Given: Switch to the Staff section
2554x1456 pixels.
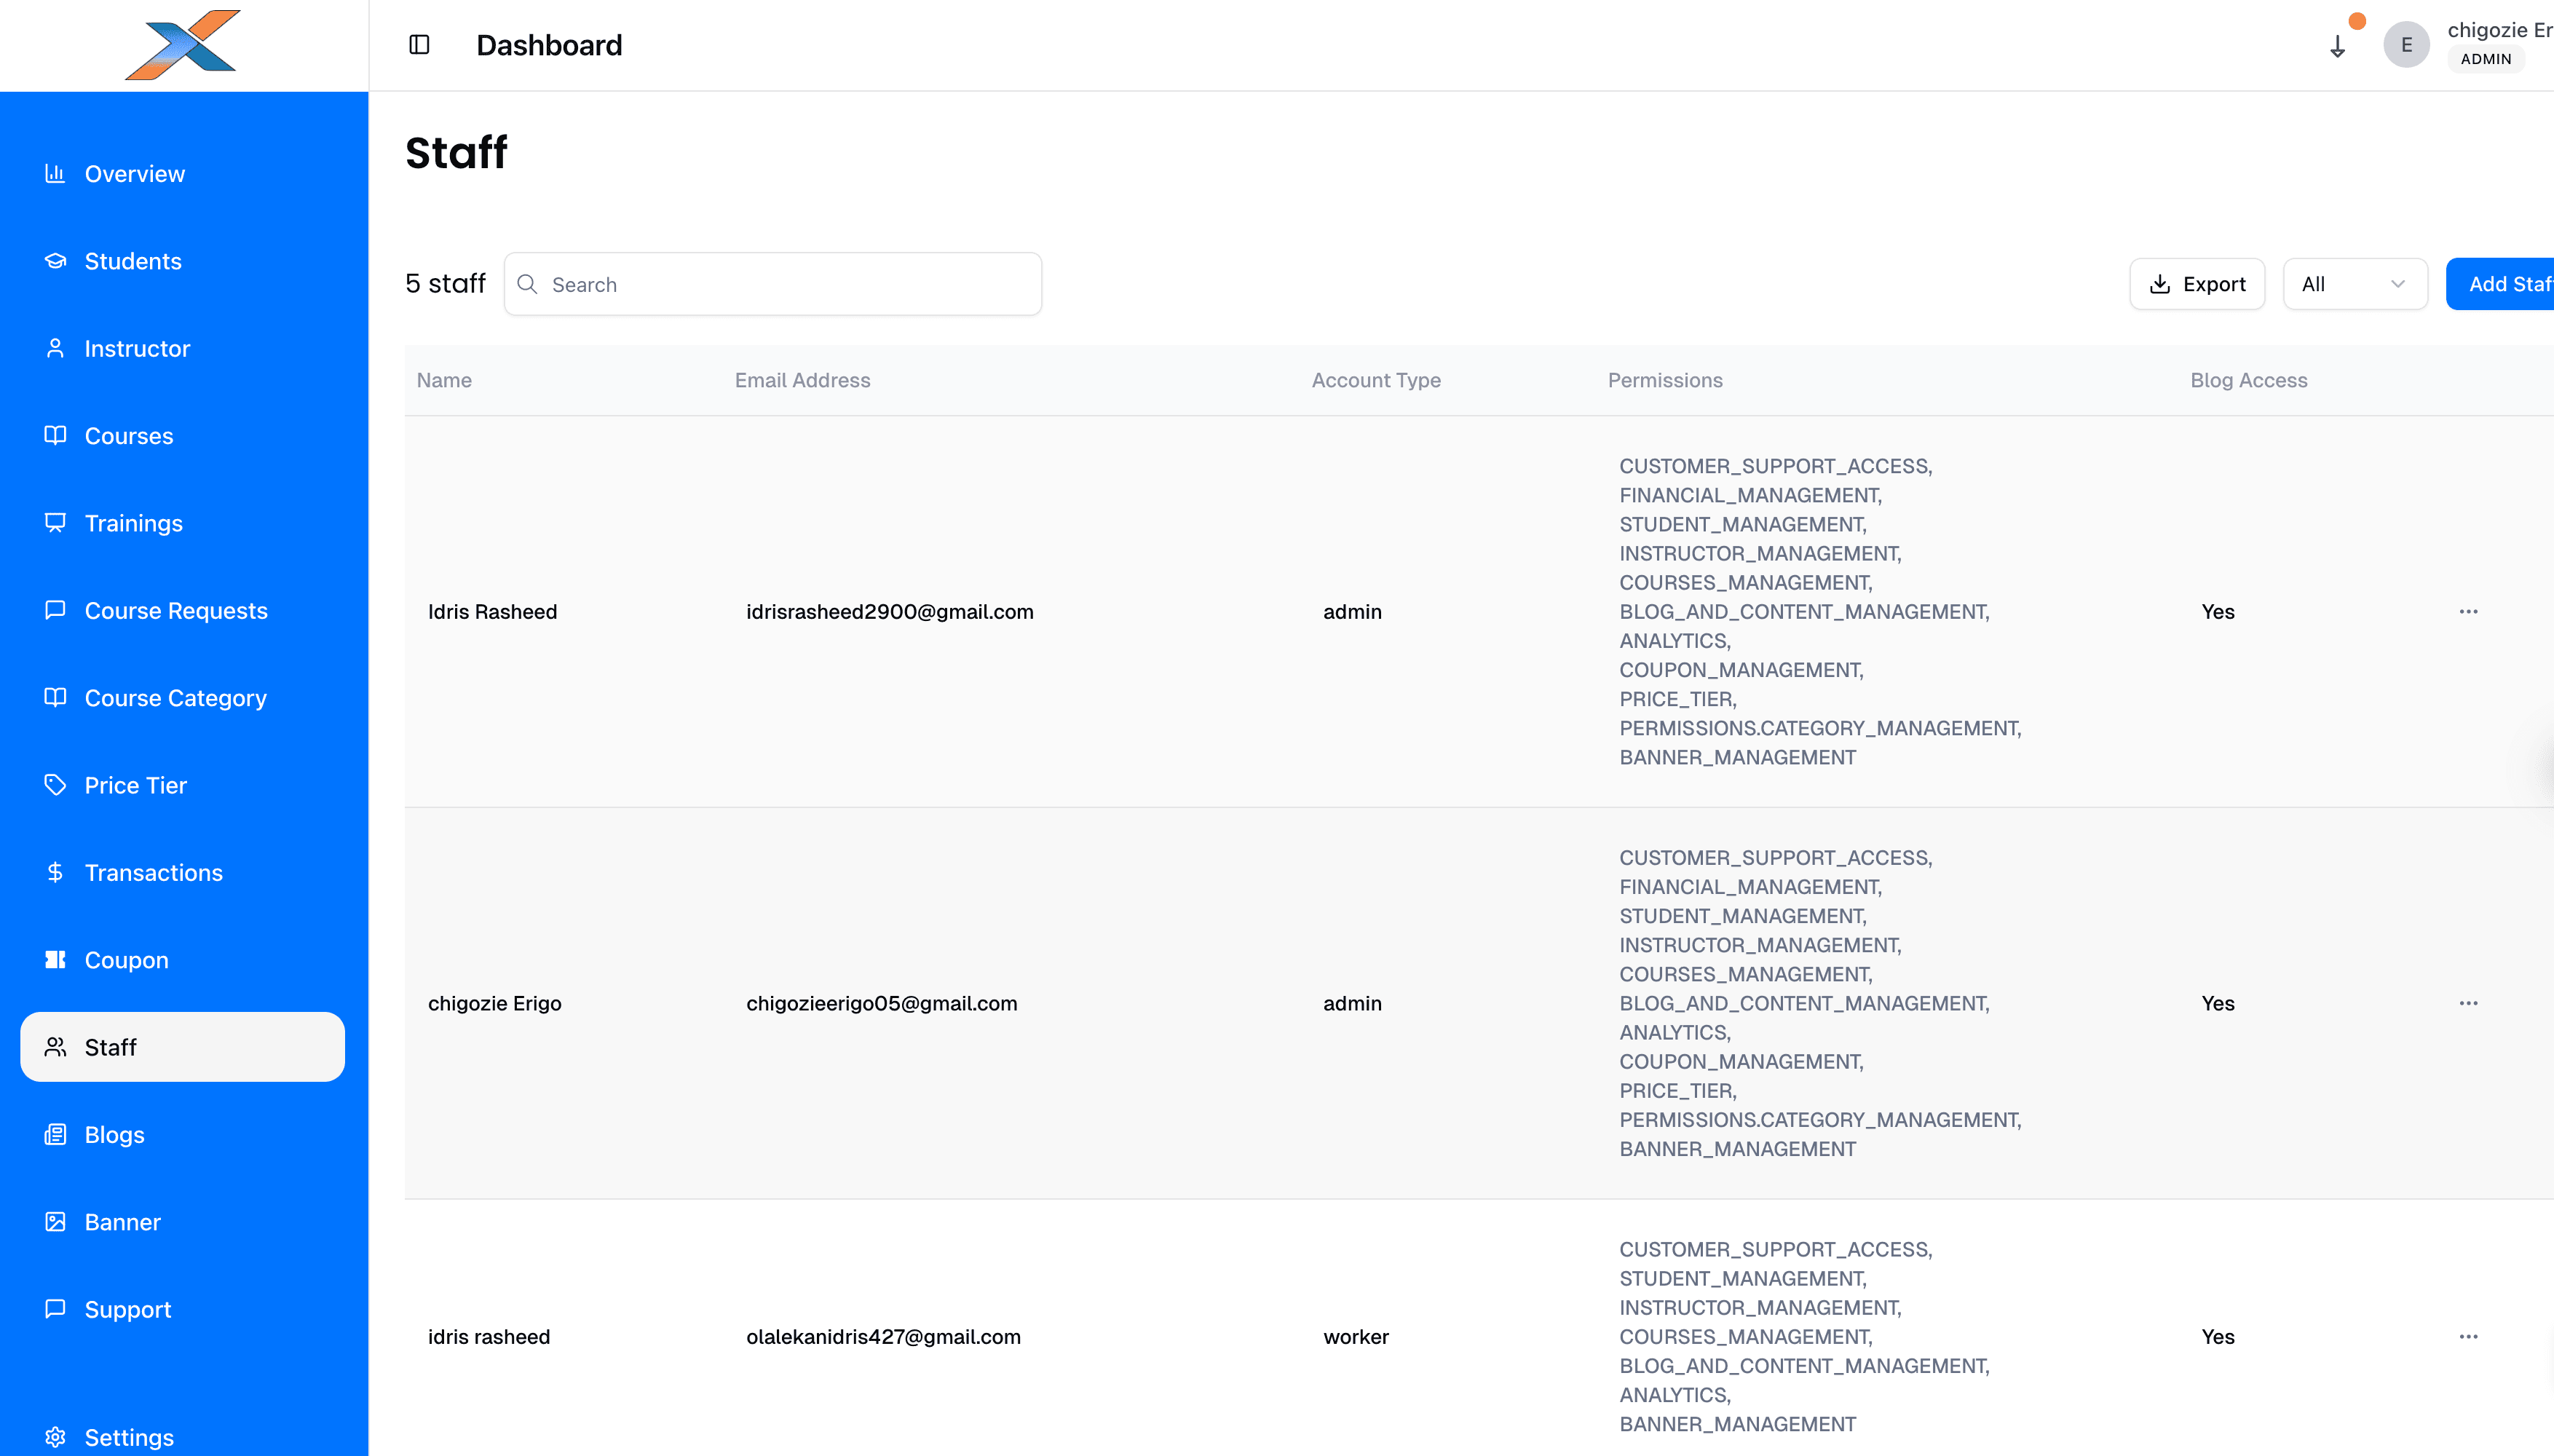Looking at the screenshot, I should coord(111,1047).
